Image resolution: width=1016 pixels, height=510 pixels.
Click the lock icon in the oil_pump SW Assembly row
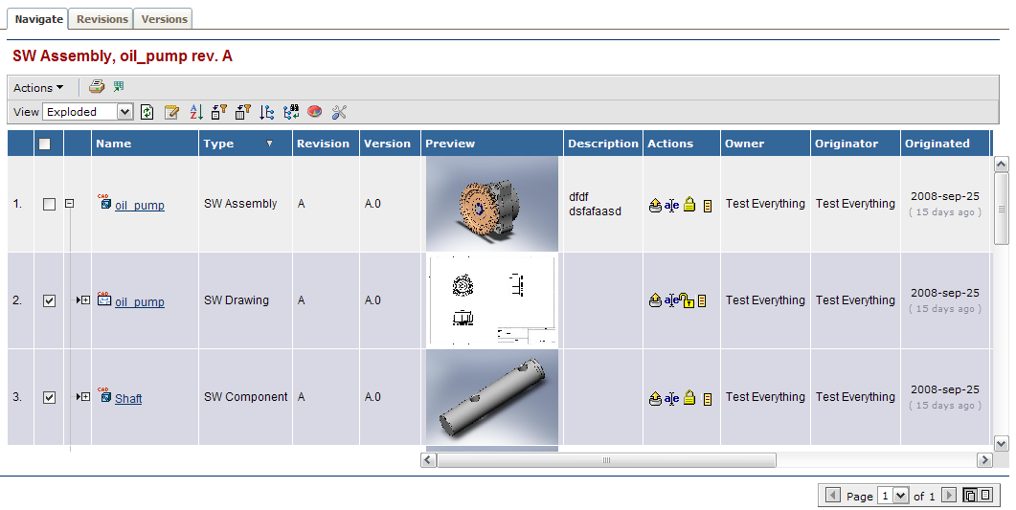coord(689,205)
